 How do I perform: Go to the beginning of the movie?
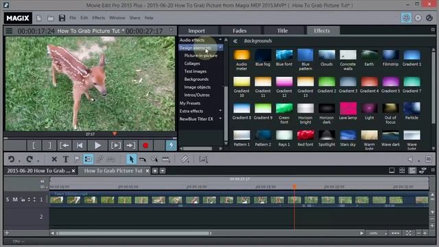pyautogui.click(x=80, y=145)
